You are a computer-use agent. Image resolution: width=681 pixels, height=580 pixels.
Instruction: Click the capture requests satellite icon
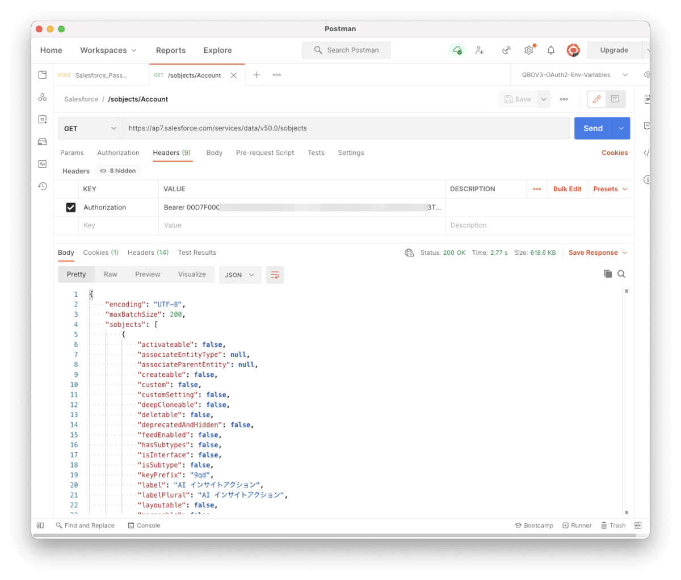click(x=506, y=50)
